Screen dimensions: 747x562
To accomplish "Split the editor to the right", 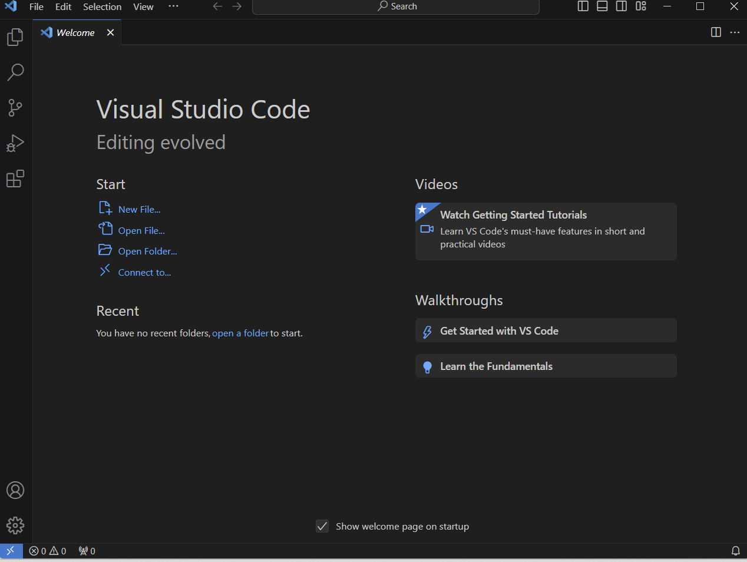I will click(x=716, y=32).
